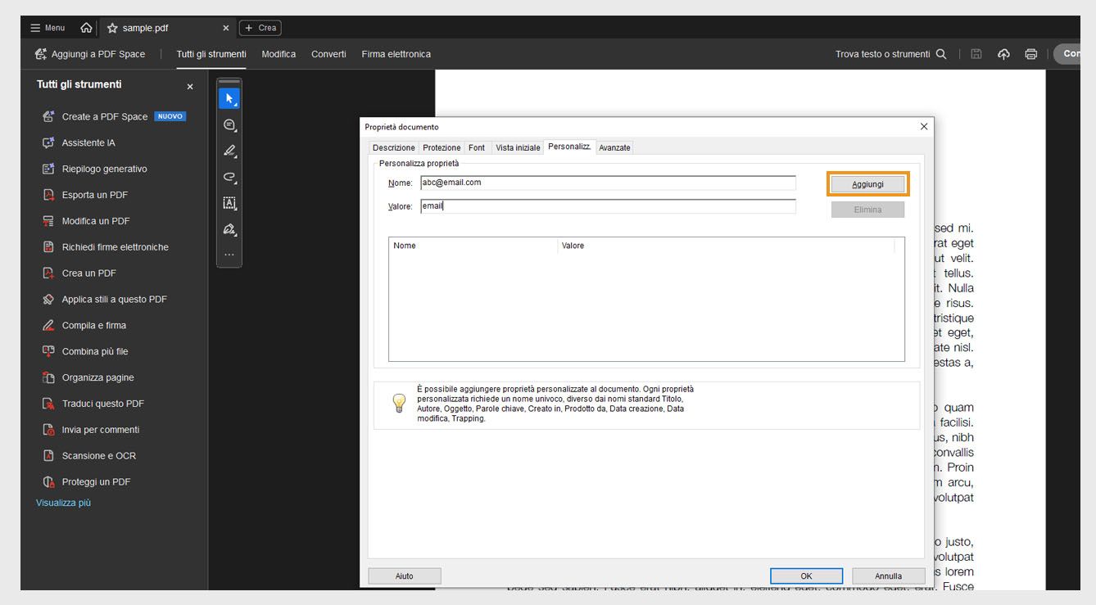Click the Crea new tab button

click(260, 28)
